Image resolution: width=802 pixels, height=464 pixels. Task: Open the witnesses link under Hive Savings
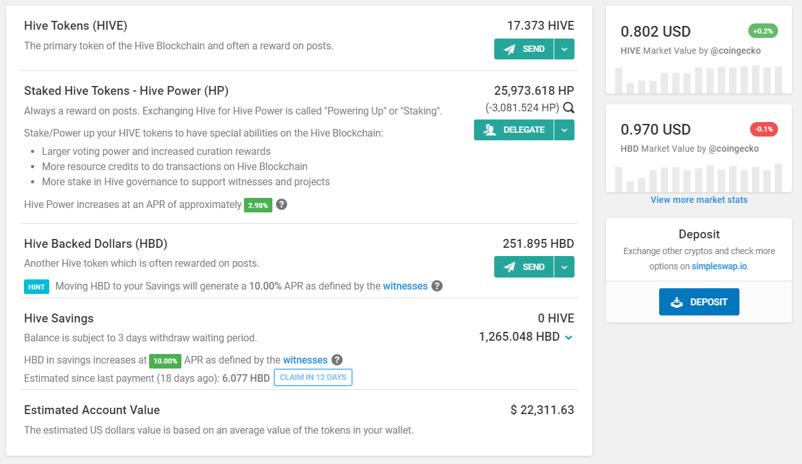click(x=305, y=360)
